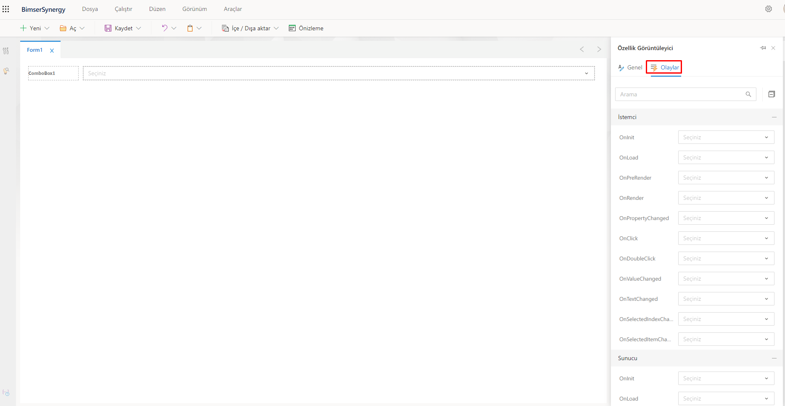Collapse the İstemci section
Viewport: 785px width, 406px height.
click(774, 117)
